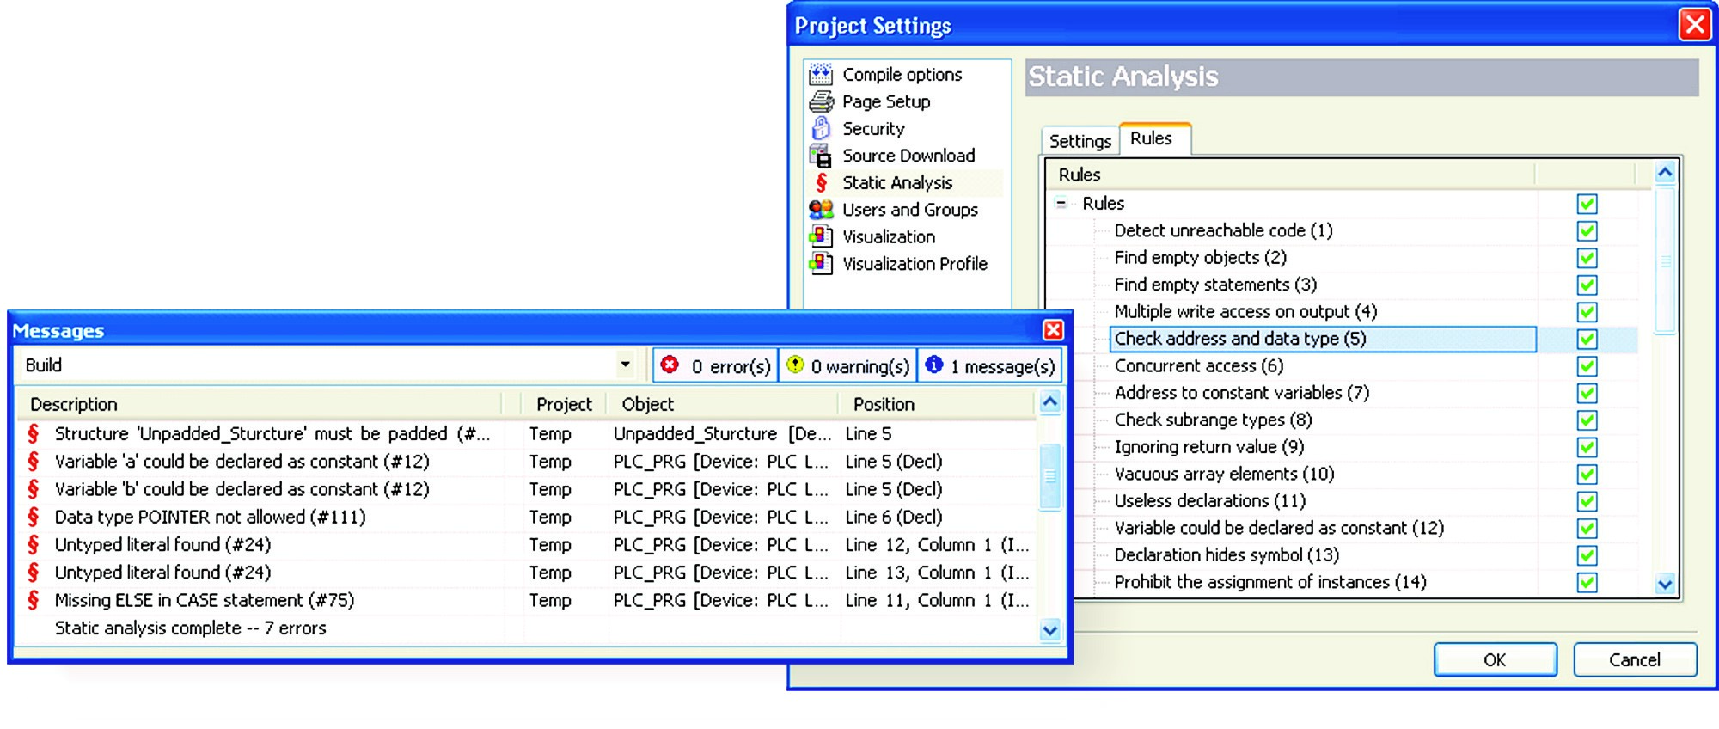This screenshot has height=729, width=1719.
Task: Toggle Prohibit the assignment of instances checkbox
Action: point(1587,582)
